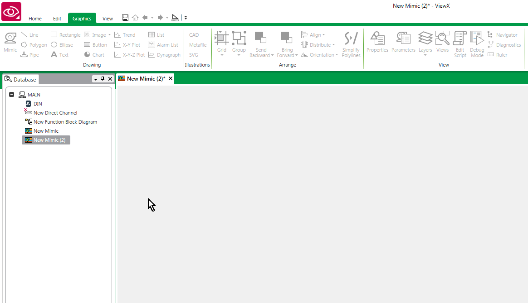The image size is (528, 303).
Task: Click the Home icon in quick access toolbar
Action: coord(135,18)
